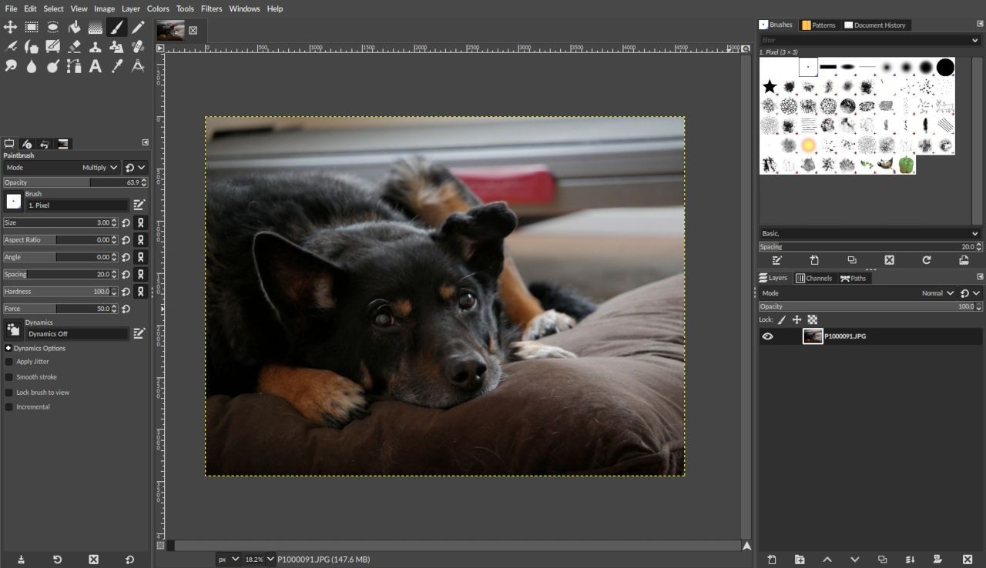Select the Text tool

coord(96,67)
